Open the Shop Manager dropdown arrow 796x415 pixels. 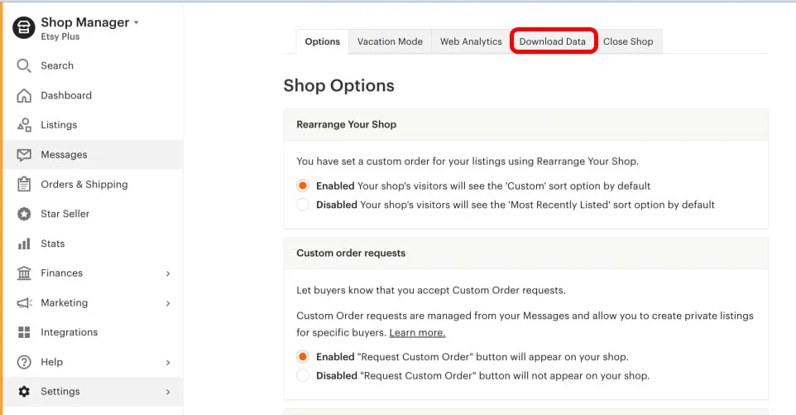[x=137, y=23]
